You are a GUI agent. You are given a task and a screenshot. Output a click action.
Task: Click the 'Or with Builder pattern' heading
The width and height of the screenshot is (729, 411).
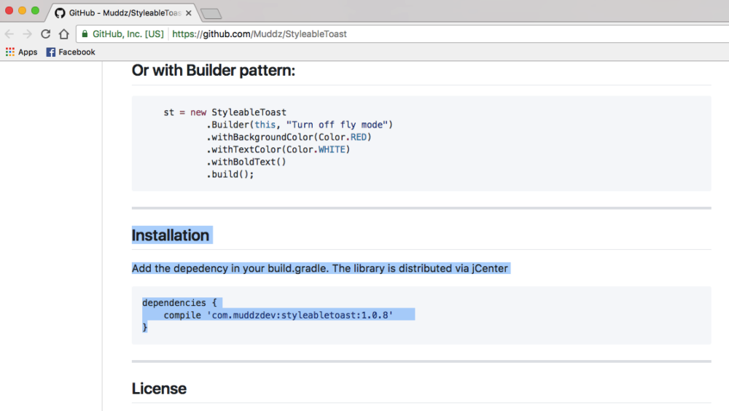tap(213, 70)
